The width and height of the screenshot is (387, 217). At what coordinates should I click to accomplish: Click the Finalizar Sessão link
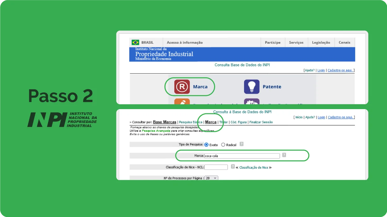coord(261,122)
